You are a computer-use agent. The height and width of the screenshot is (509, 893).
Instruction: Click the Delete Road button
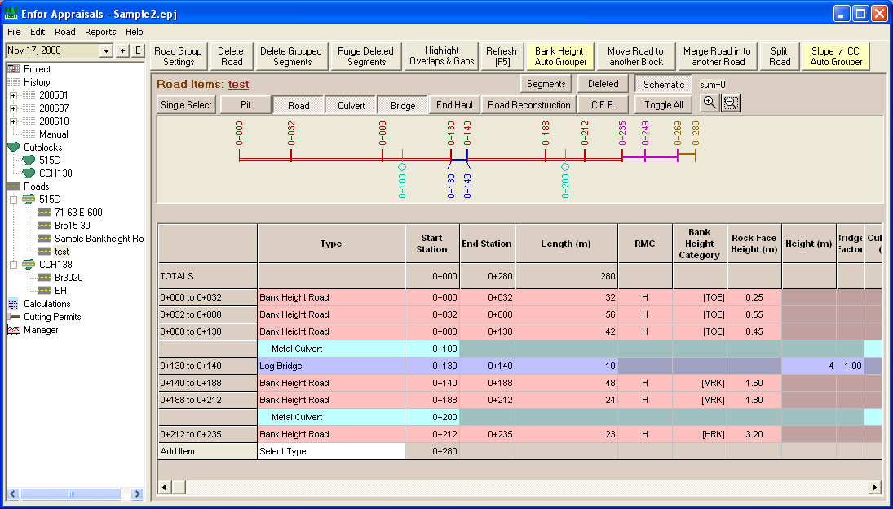pyautogui.click(x=232, y=56)
